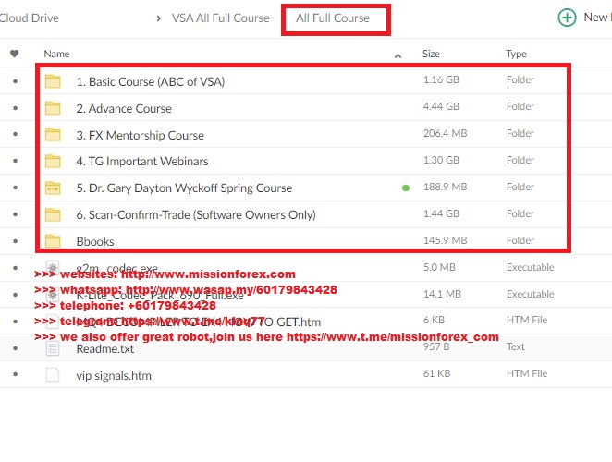
Task: Click the '188.9 MB' size value
Action: (446, 187)
